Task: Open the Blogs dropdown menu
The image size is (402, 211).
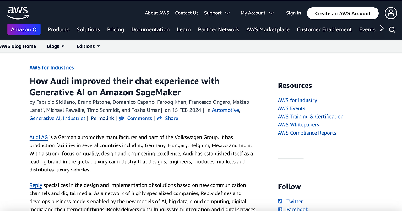Action: (56, 46)
